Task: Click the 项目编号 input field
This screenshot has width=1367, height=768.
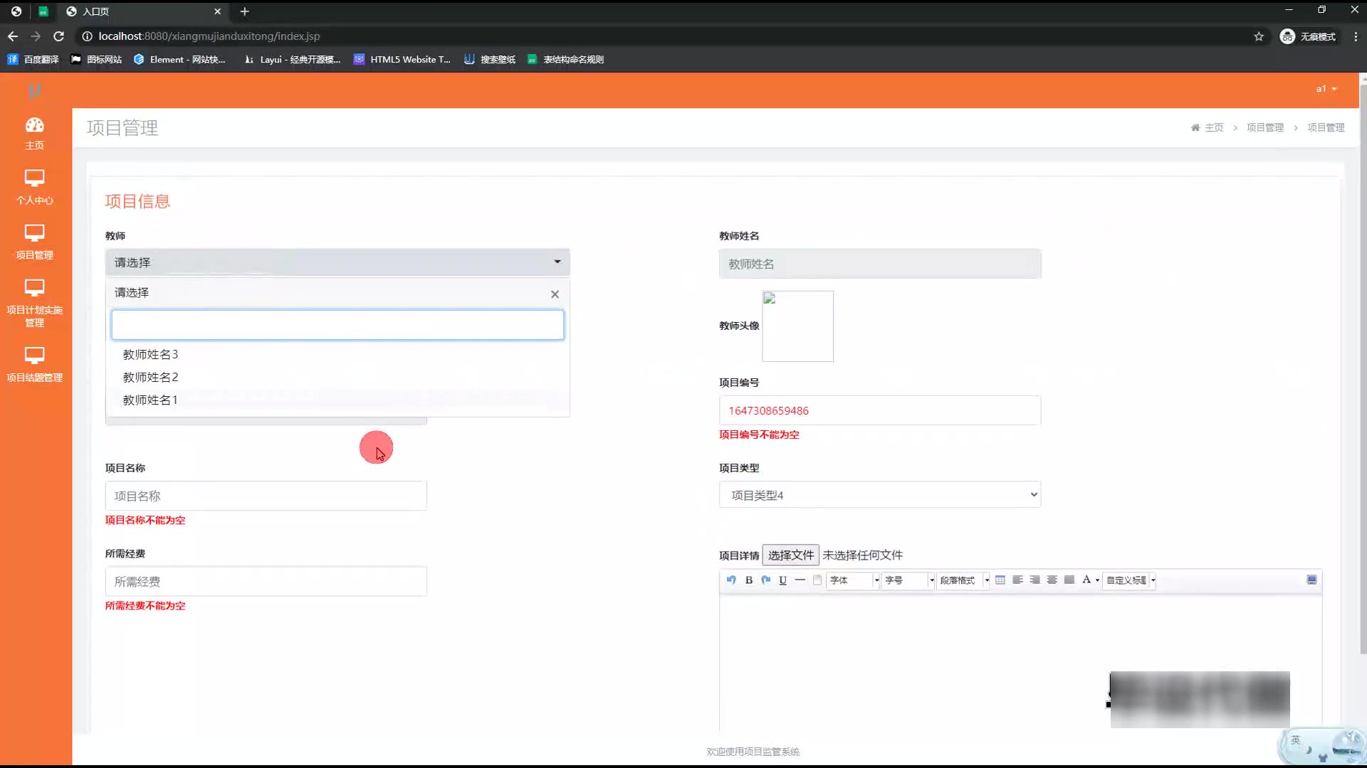Action: 880,410
